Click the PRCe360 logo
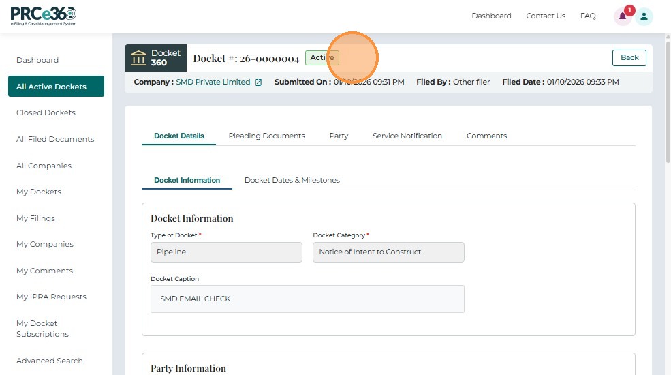The width and height of the screenshot is (671, 375). coord(43,16)
